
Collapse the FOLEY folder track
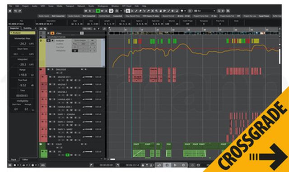pos(41,144)
